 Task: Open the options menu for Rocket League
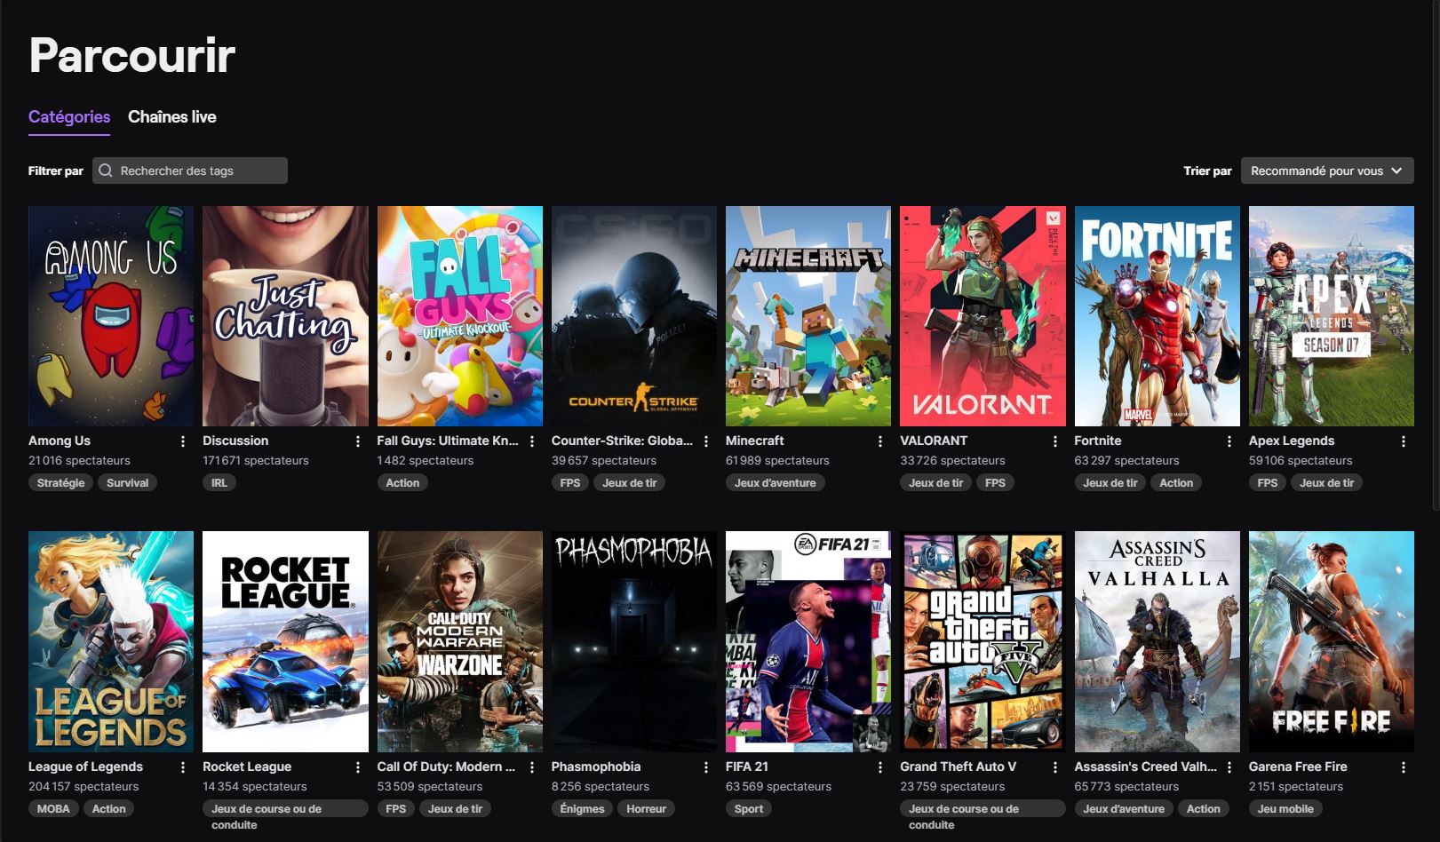(358, 767)
